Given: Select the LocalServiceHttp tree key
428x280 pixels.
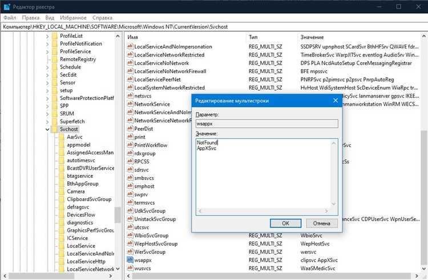Looking at the screenshot, I should [86, 261].
